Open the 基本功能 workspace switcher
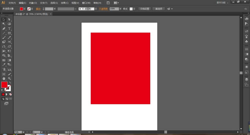 [222, 3]
